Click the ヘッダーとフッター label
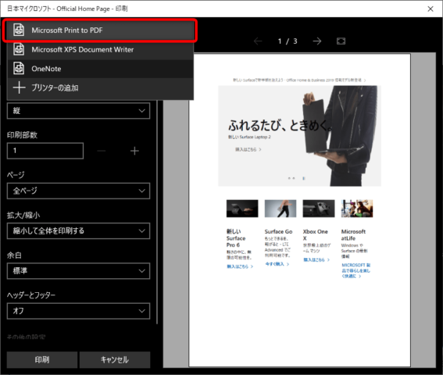The width and height of the screenshot is (443, 375). (x=31, y=295)
